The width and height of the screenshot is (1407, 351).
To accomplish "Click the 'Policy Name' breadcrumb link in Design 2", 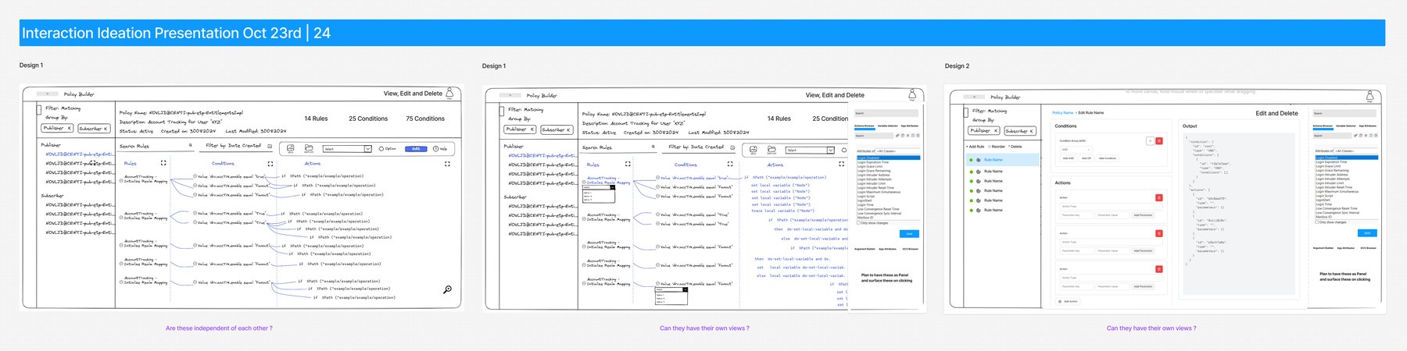I will (1062, 112).
